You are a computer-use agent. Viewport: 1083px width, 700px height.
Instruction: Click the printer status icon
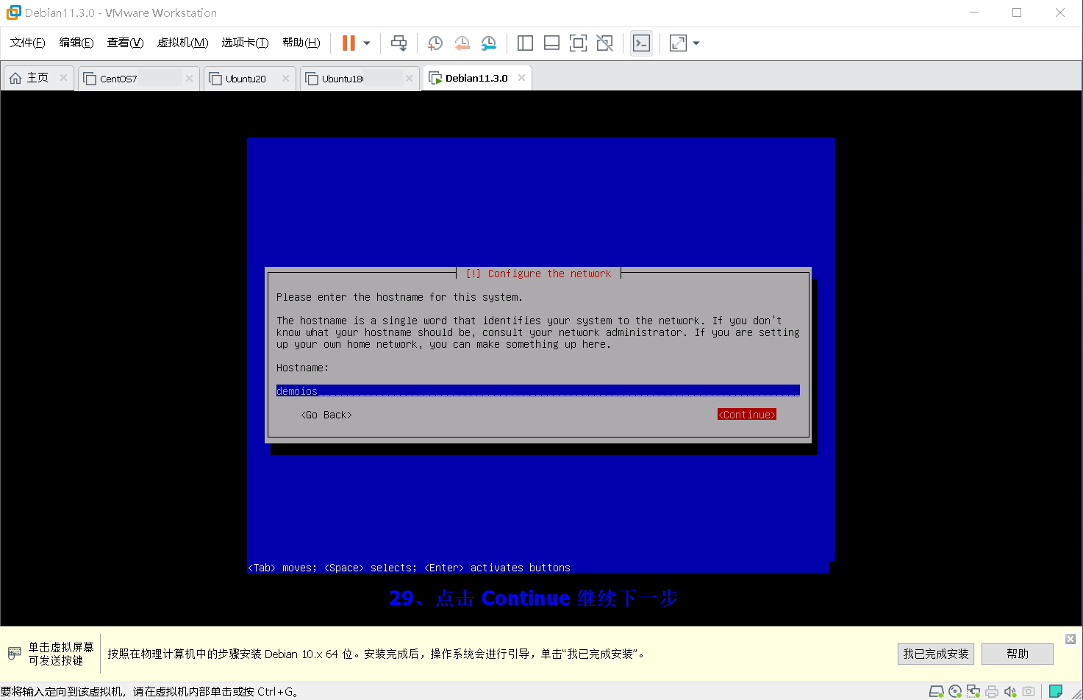992,691
